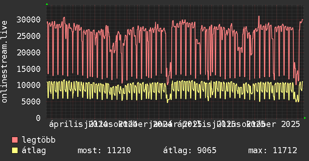Click the 'most: 11210' current value
The height and width of the screenshot is (161, 309).
(104, 151)
